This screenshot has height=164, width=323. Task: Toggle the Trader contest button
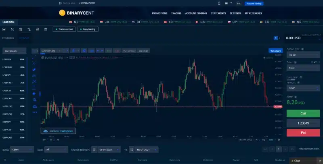(x=64, y=29)
